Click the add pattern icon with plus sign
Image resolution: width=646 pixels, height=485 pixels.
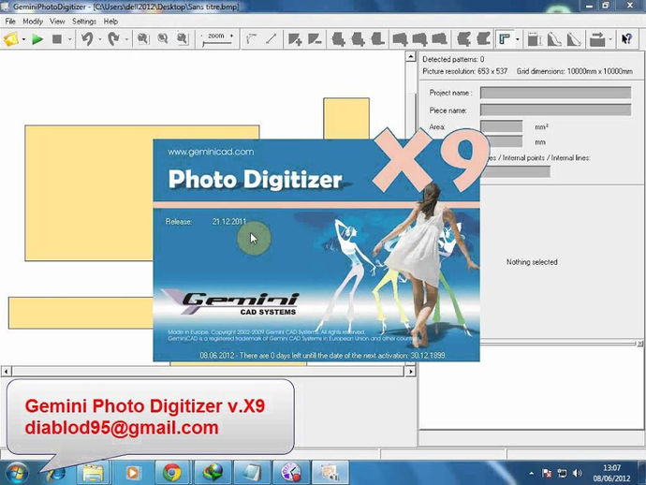tap(295, 39)
